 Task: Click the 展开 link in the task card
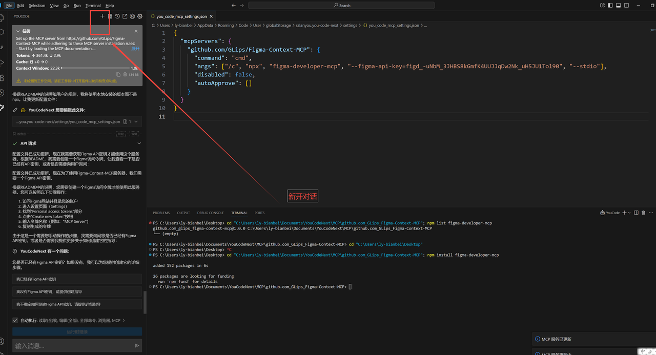tap(135, 49)
